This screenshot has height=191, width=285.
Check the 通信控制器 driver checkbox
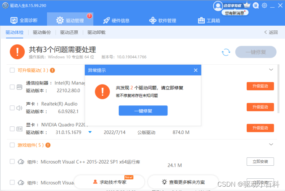coord(12,87)
